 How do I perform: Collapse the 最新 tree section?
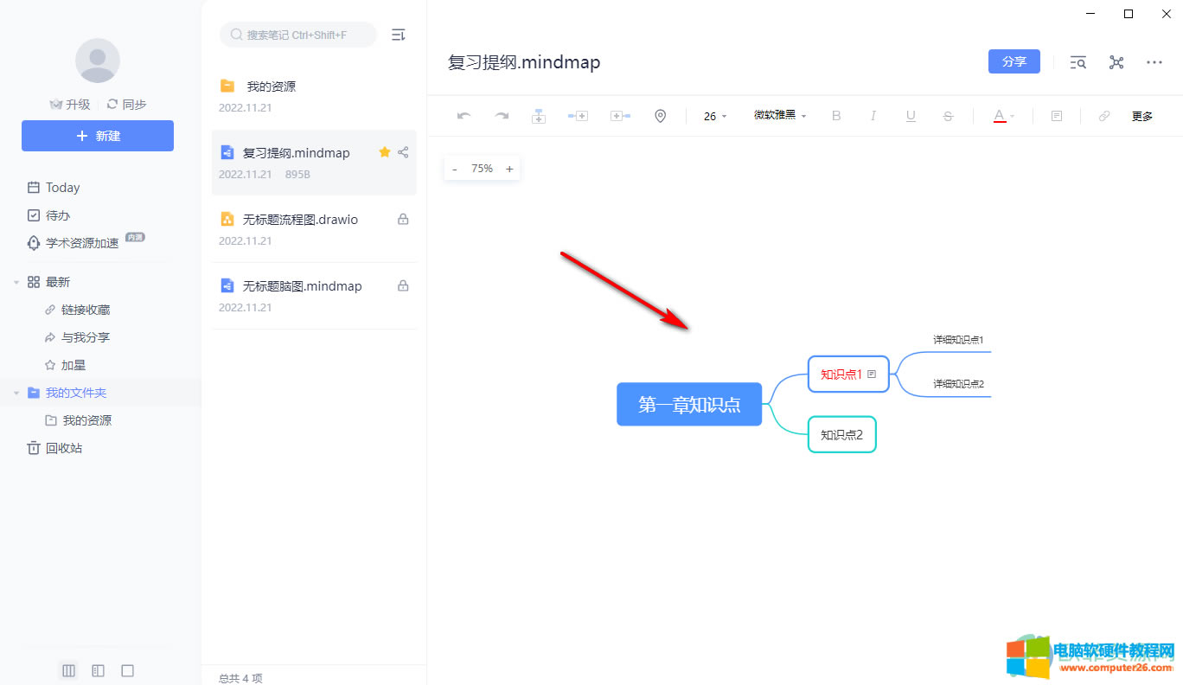[x=16, y=282]
